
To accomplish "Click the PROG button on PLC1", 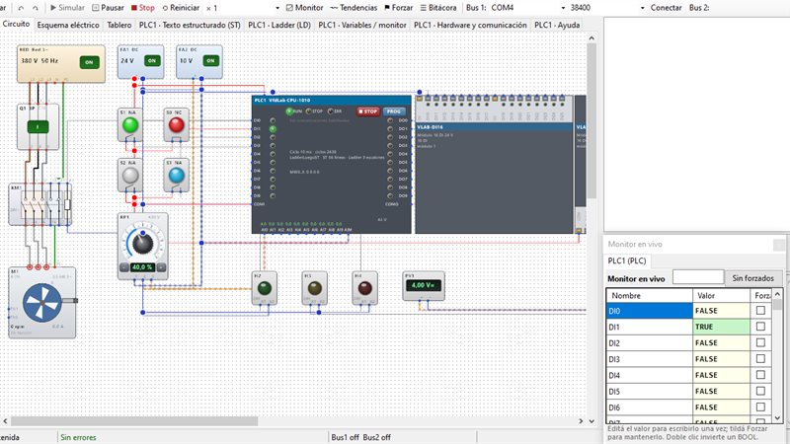I will point(394,111).
